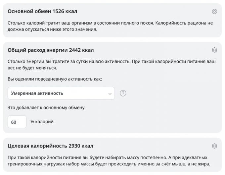
Task: Click the Целевая калорийность 2930 ккал title
Action: point(50,146)
